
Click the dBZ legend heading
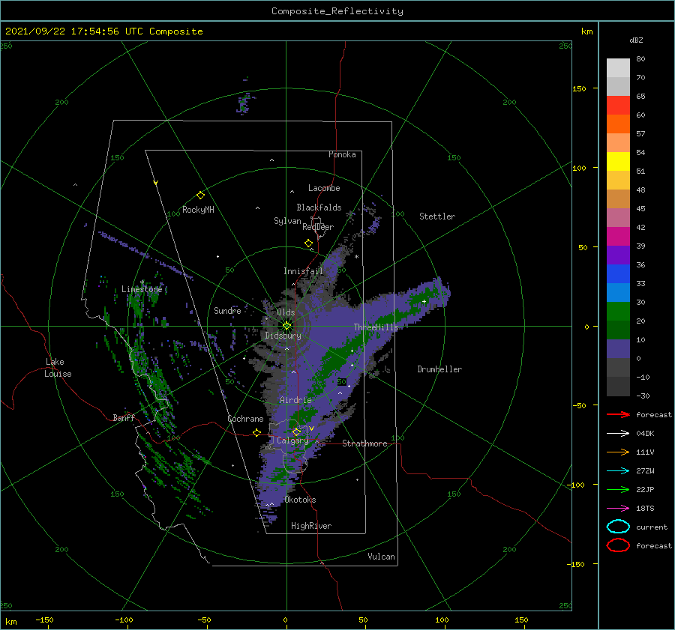pyautogui.click(x=636, y=40)
